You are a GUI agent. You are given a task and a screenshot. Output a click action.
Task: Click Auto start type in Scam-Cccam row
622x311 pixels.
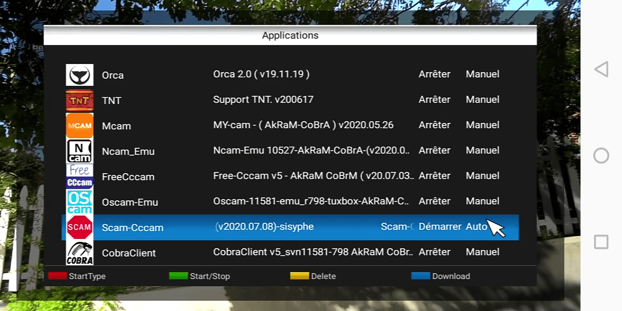pyautogui.click(x=476, y=227)
